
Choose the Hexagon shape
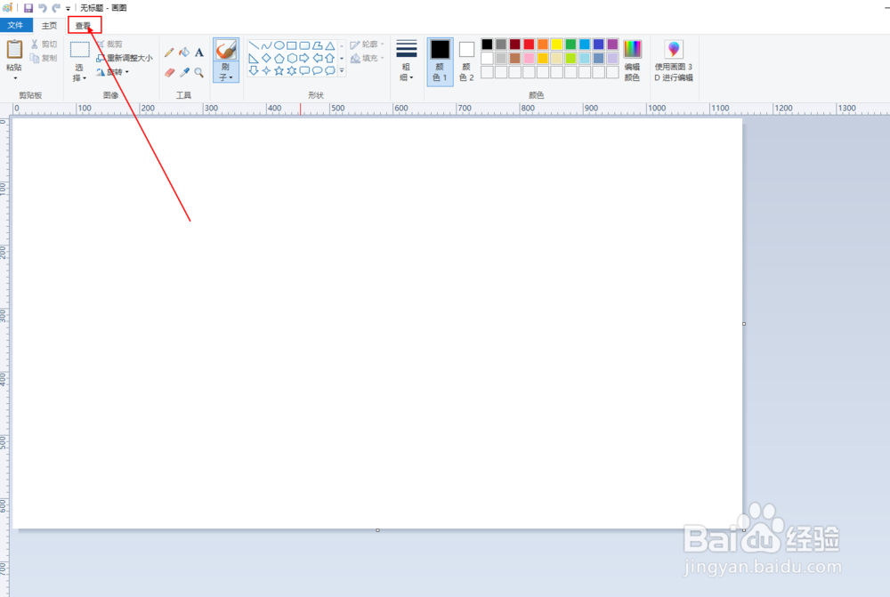point(292,58)
